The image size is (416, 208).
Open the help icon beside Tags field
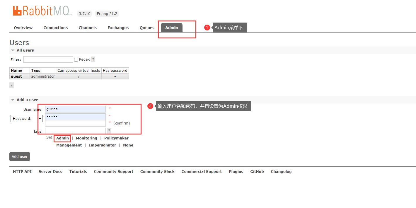point(109,131)
